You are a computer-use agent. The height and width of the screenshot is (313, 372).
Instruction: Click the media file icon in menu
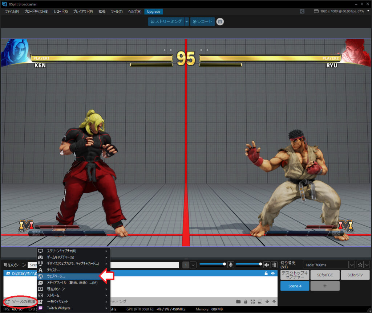point(41,283)
